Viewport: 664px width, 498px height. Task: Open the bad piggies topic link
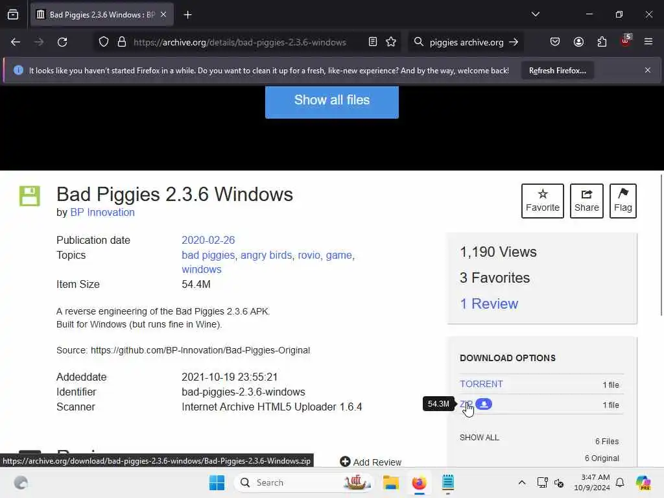point(208,255)
